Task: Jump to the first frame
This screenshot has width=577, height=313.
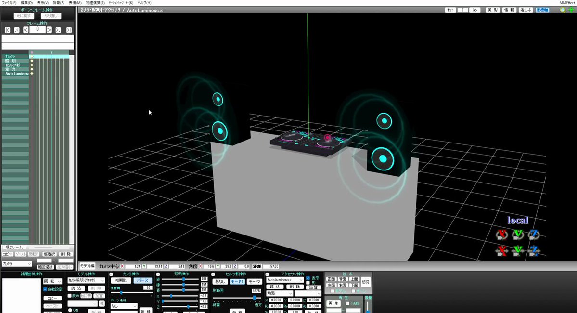Action: [x=7, y=30]
